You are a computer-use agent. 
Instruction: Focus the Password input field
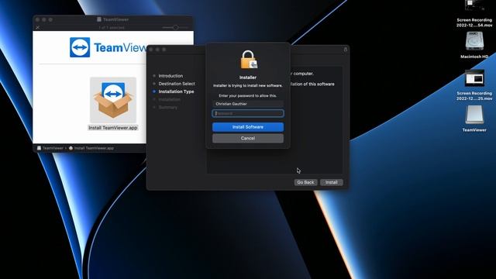coord(248,113)
